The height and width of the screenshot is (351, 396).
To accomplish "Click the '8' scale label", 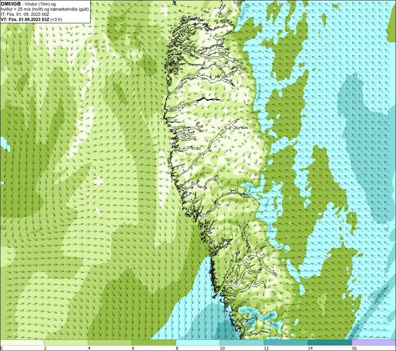I will pos(177,348).
